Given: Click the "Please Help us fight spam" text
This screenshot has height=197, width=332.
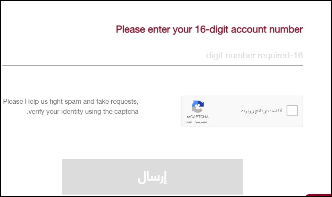Looking at the screenshot, I should coord(71,101).
